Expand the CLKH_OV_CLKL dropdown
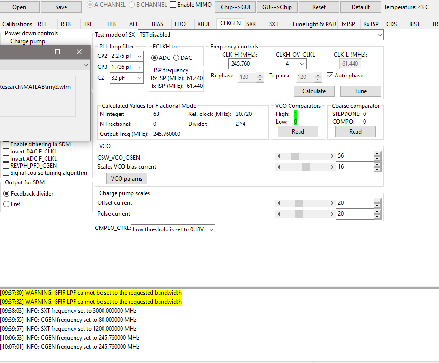This screenshot has height=363, width=439. (295, 64)
